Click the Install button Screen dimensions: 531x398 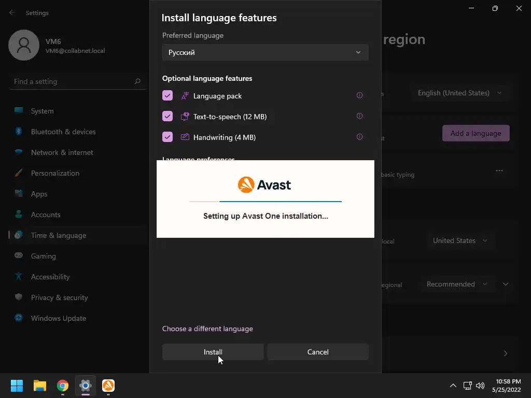tap(213, 352)
